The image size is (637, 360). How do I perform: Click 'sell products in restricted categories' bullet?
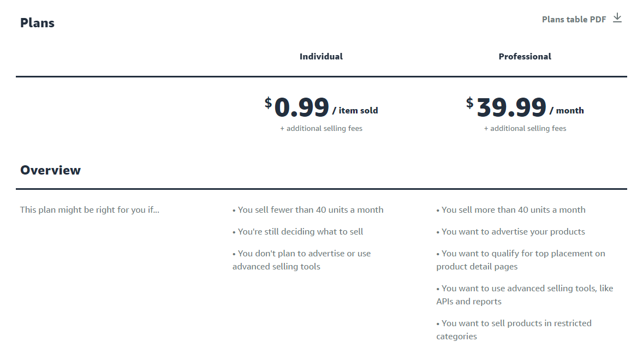point(514,329)
